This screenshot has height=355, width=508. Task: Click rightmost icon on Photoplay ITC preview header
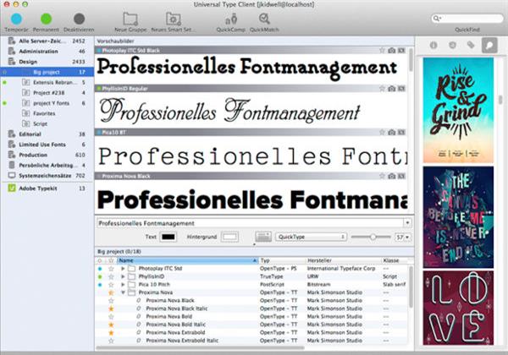click(401, 50)
